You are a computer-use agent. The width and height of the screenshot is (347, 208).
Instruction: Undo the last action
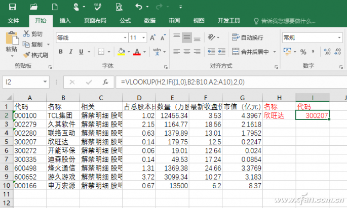point(139,7)
